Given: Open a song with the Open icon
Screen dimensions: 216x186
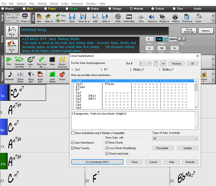Looking at the screenshot, I should (x=48, y=17).
